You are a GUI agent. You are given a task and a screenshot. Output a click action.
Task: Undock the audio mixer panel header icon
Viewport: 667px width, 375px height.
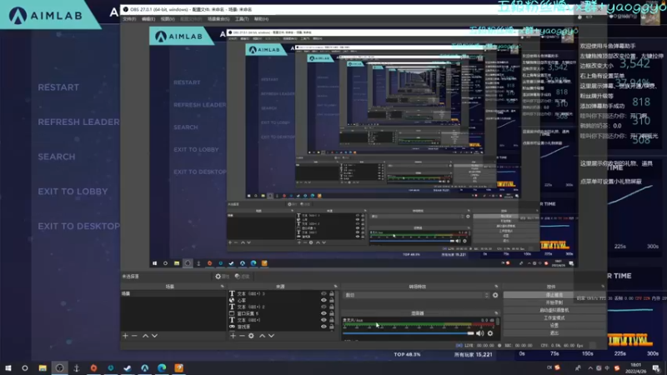coord(496,313)
